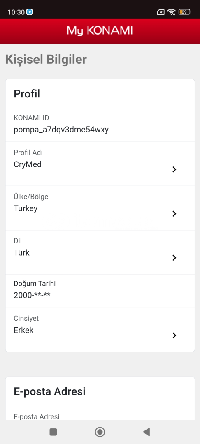This screenshot has height=444, width=200.
Task: Select the Erkek gender row
Action: 100,330
